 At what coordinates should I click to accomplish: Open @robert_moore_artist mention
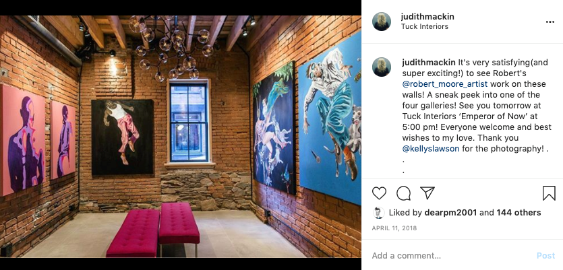pyautogui.click(x=445, y=84)
